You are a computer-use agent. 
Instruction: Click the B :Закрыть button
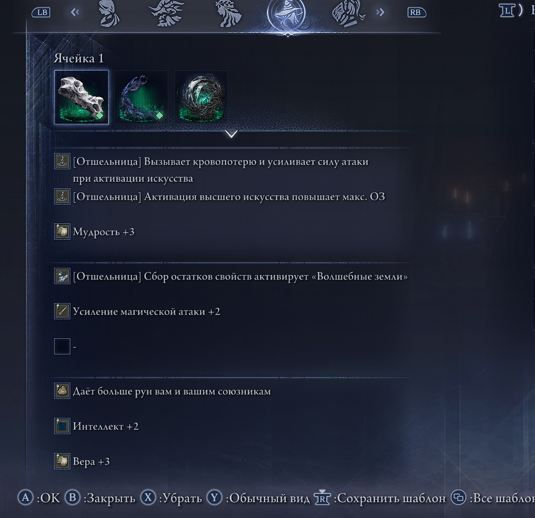[100, 498]
